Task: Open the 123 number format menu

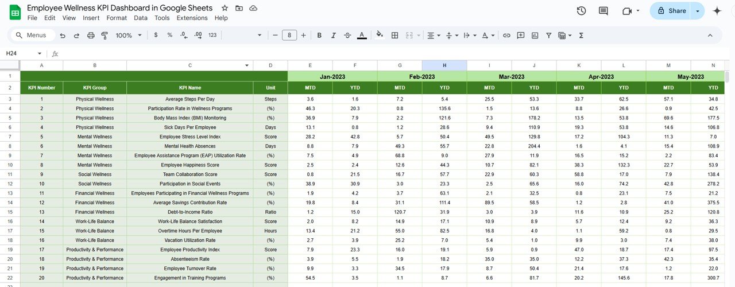Action: click(212, 36)
